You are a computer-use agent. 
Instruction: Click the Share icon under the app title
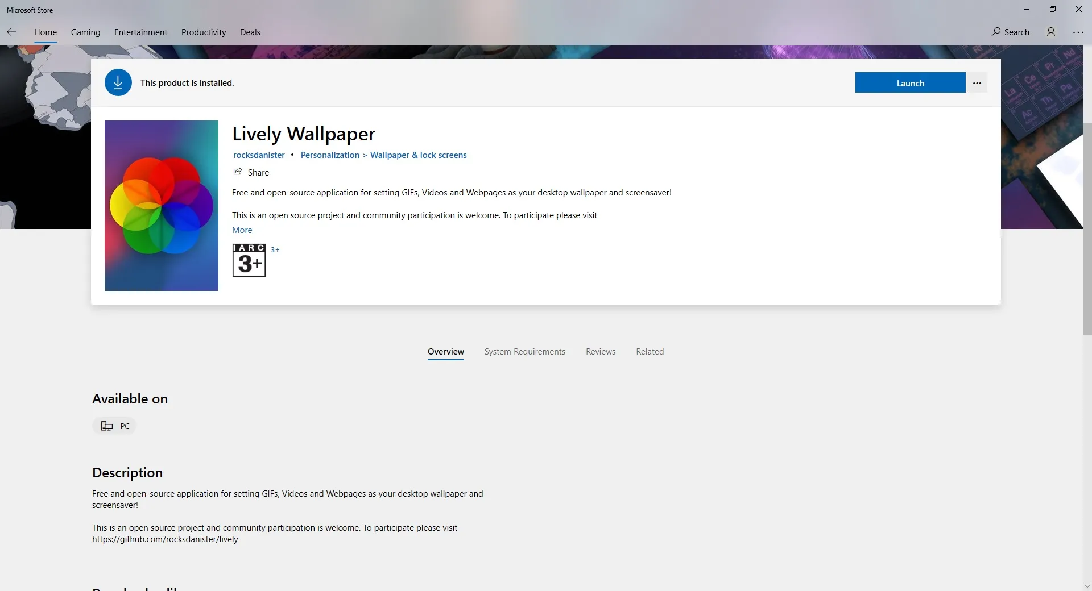(238, 172)
